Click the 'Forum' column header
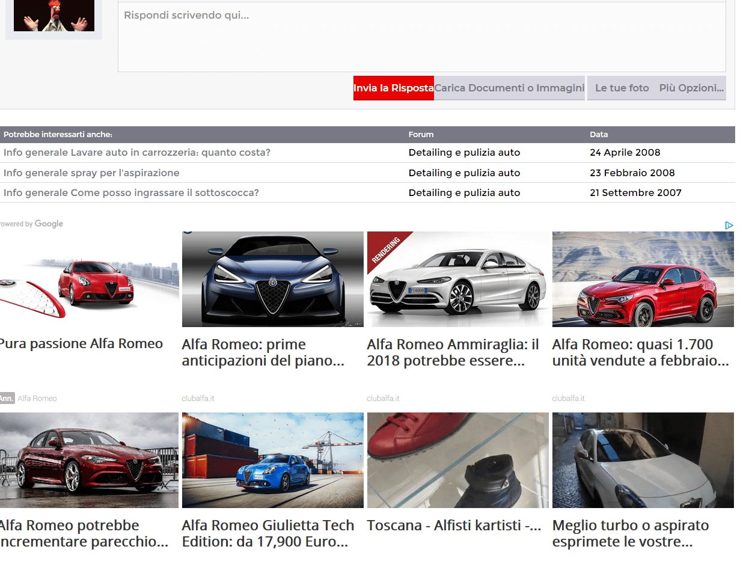 point(421,135)
